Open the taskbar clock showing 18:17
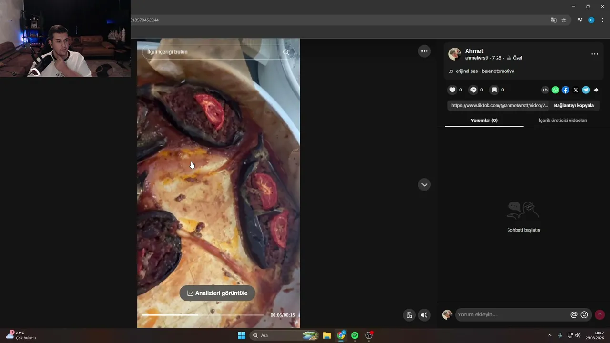 (x=595, y=335)
